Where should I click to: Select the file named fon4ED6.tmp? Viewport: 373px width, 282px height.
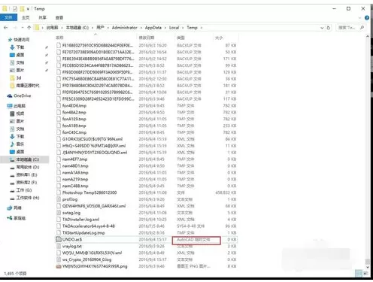[x=74, y=105]
